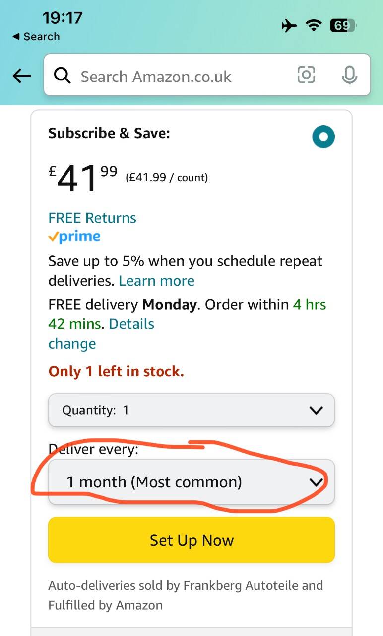The height and width of the screenshot is (636, 383).
Task: Change the delivery address
Action: 72,344
